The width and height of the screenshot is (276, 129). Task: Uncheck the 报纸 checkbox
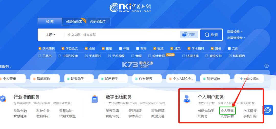(x=103, y=49)
